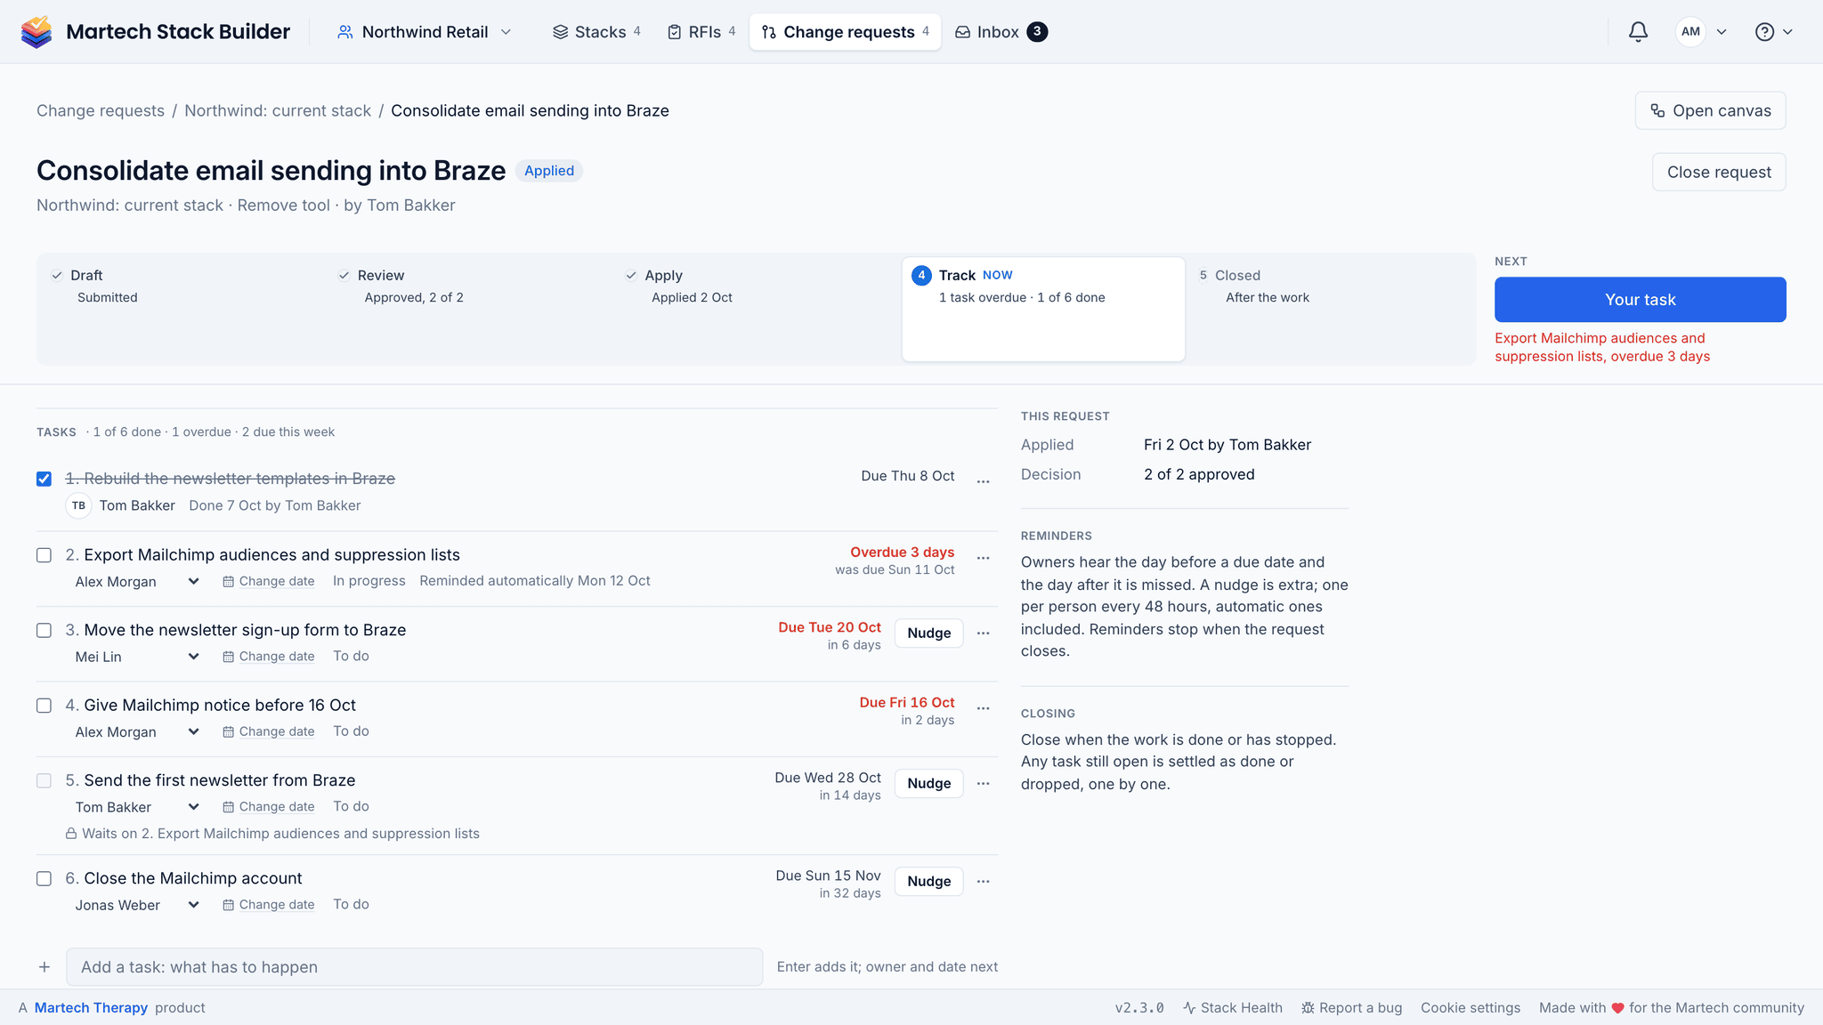Tick Move the newsletter sign-up form task
The width and height of the screenshot is (1823, 1025).
point(44,630)
